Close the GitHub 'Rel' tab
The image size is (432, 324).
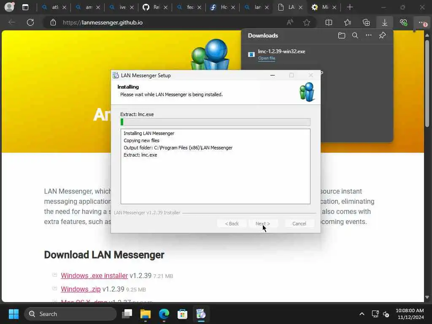click(165, 8)
